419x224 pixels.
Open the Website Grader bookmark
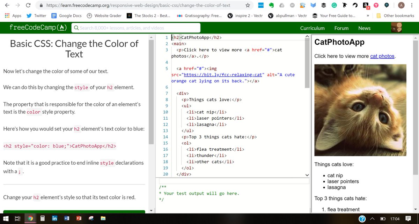(x=104, y=16)
